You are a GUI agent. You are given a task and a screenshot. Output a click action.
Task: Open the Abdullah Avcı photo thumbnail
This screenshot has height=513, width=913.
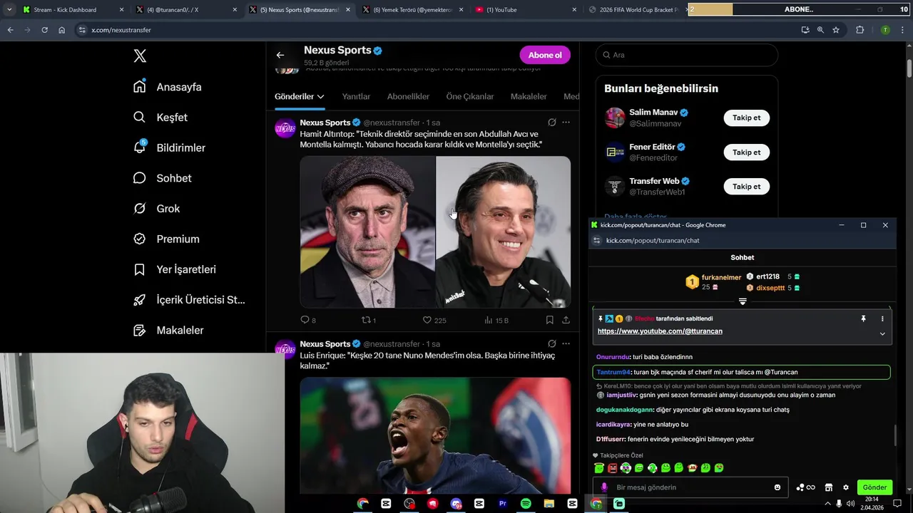[x=367, y=232]
